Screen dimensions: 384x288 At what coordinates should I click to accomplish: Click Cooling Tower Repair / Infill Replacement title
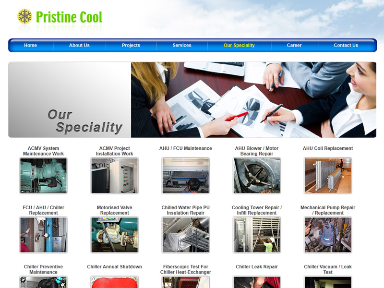[257, 210]
